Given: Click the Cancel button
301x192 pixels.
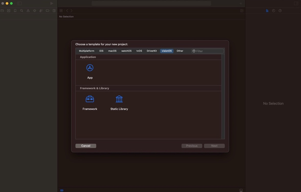Looking at the screenshot, I should (x=86, y=146).
